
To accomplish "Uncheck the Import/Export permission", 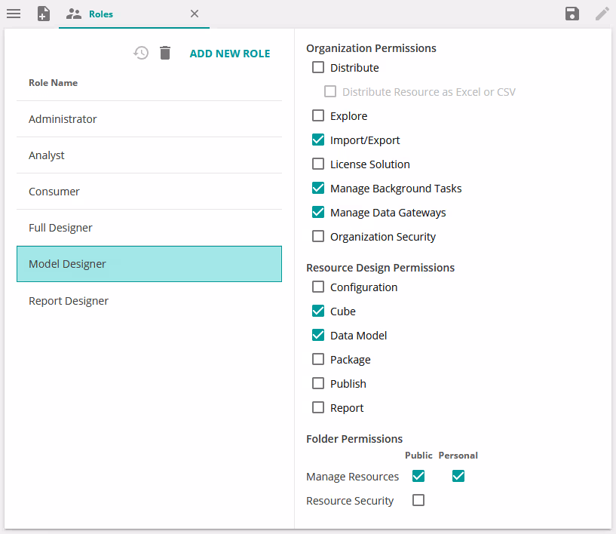I will pos(318,140).
